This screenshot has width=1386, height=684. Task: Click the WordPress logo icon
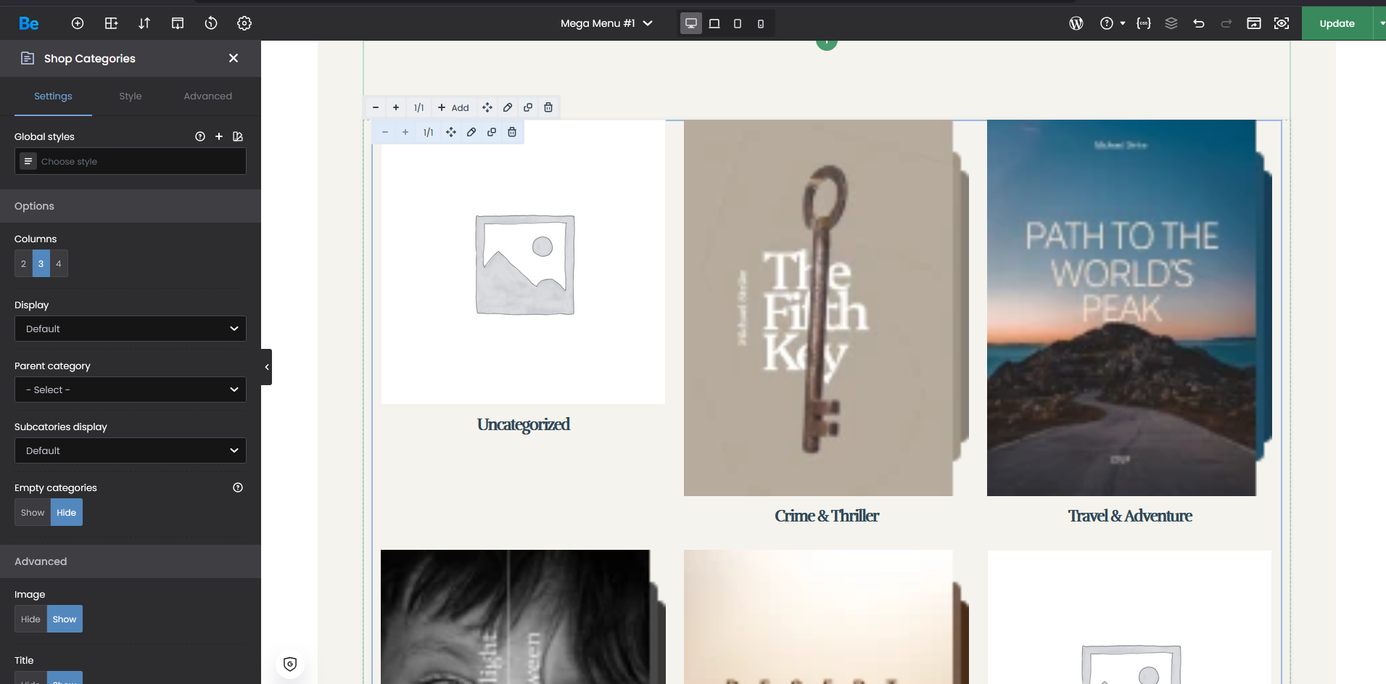(1076, 23)
